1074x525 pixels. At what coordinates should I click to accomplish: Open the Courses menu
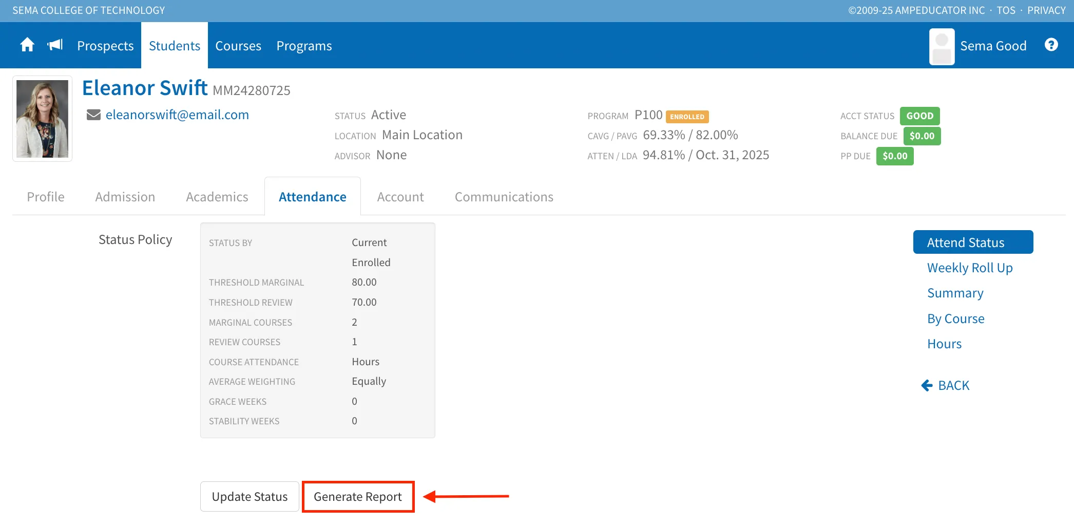coord(238,46)
